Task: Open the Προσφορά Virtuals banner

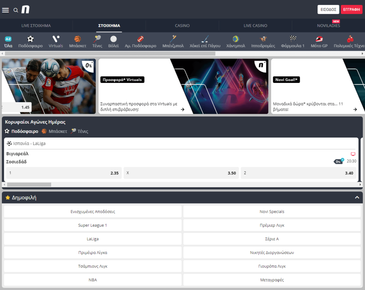Action: point(184,86)
